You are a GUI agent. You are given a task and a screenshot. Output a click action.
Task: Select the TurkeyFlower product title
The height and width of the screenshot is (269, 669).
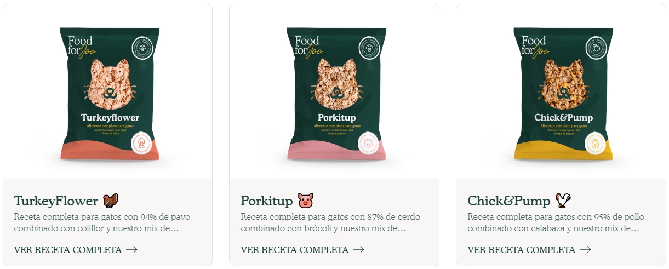tap(56, 201)
